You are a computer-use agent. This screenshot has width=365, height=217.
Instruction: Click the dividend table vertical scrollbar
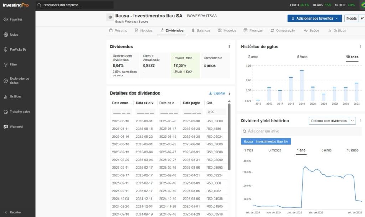229,137
